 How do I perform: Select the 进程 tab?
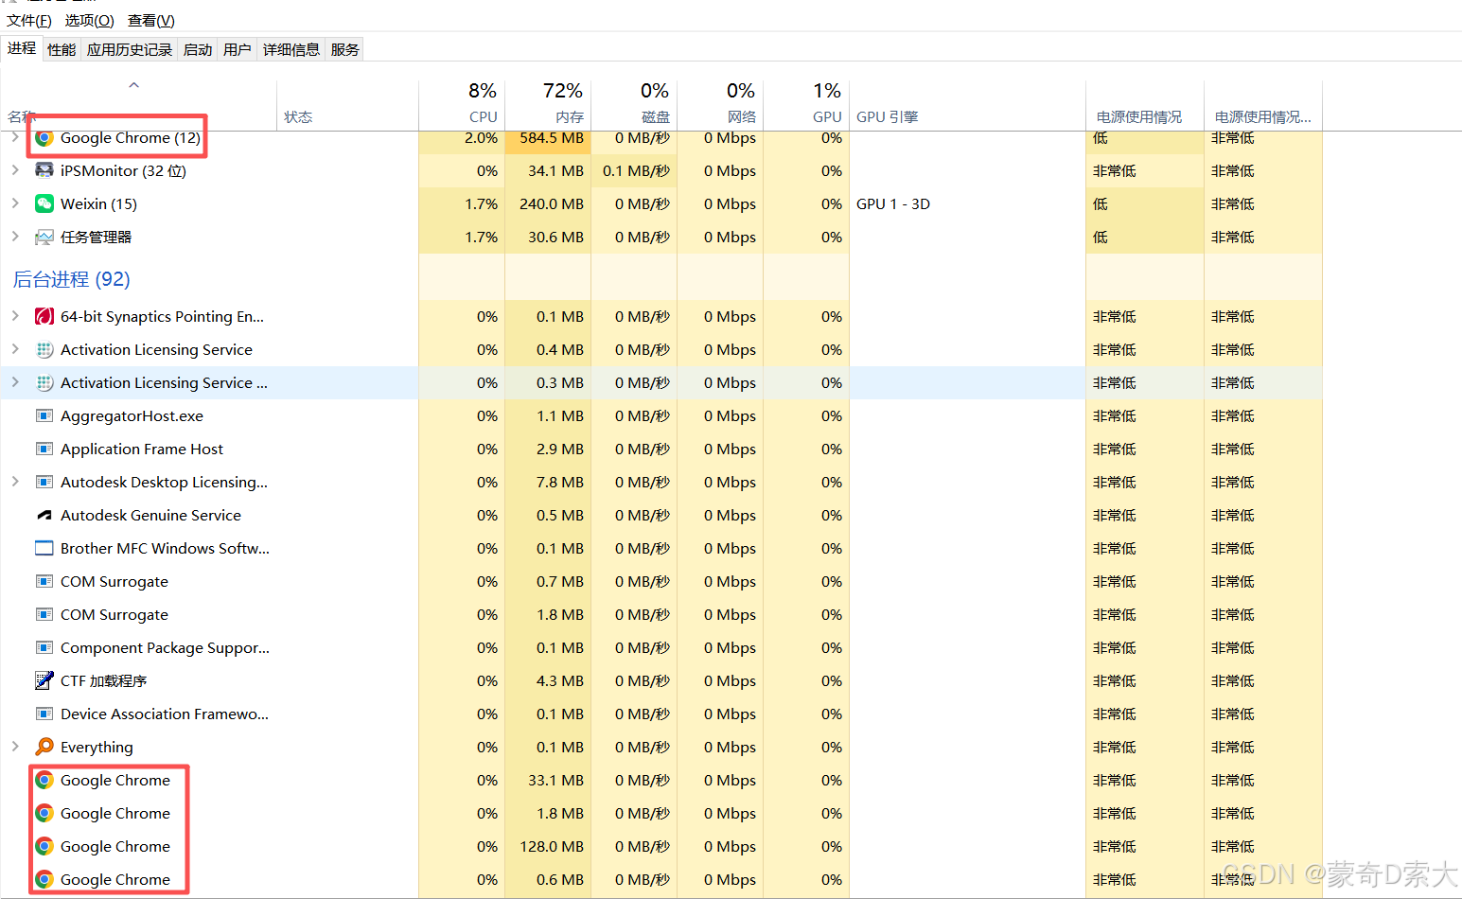click(22, 48)
